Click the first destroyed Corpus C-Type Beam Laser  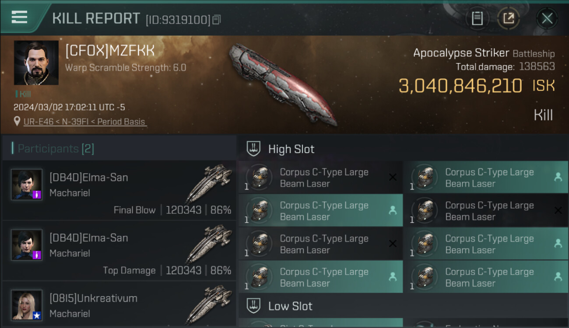click(x=321, y=178)
